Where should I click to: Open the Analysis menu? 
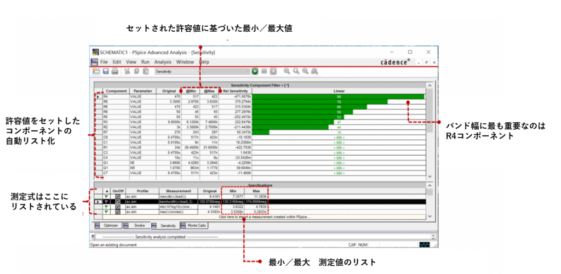coord(163,62)
